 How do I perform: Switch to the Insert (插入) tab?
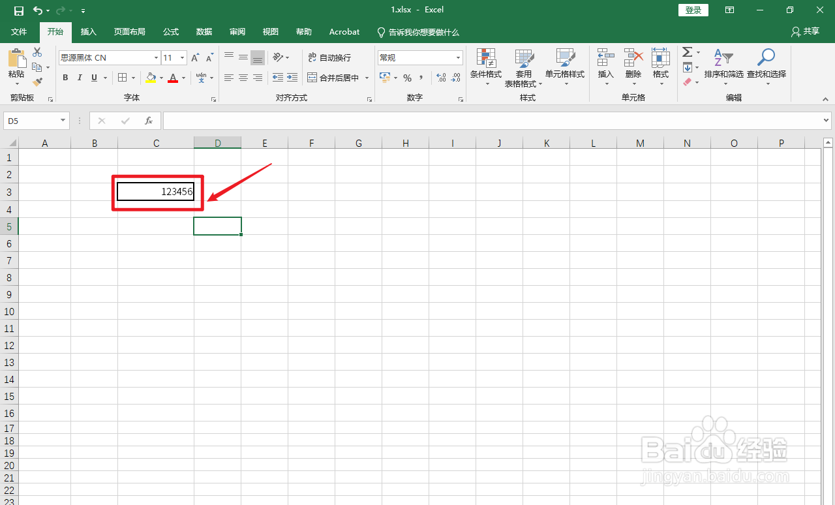[x=88, y=31]
